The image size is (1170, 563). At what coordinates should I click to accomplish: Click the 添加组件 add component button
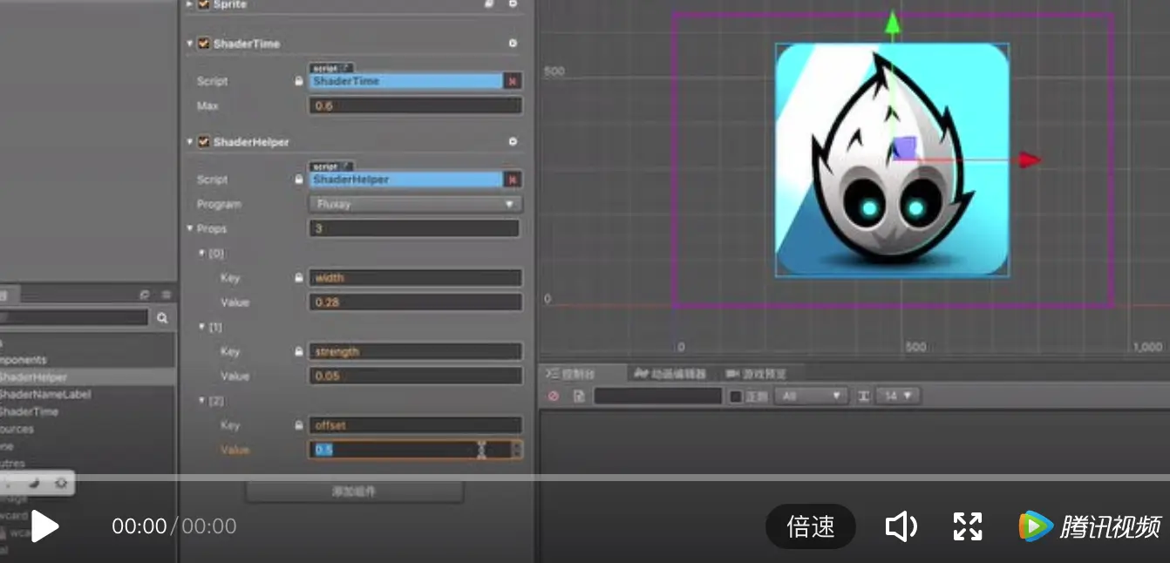tap(354, 492)
